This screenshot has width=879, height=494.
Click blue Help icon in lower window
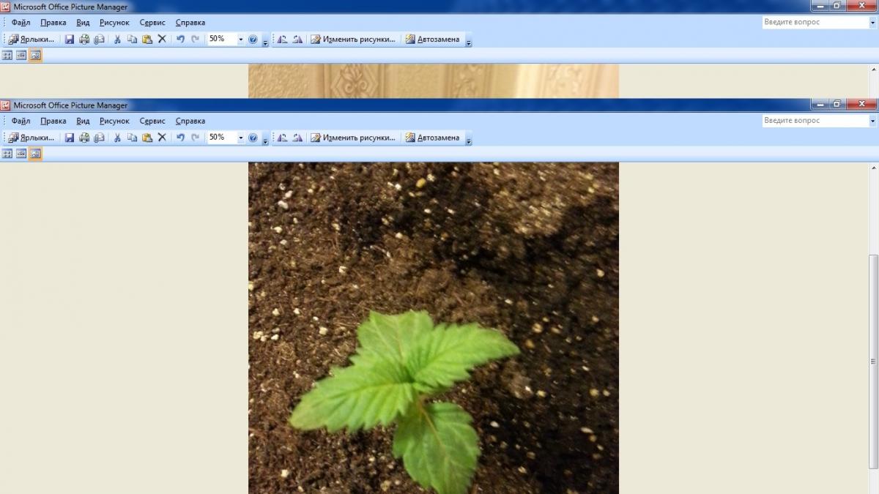click(x=253, y=138)
